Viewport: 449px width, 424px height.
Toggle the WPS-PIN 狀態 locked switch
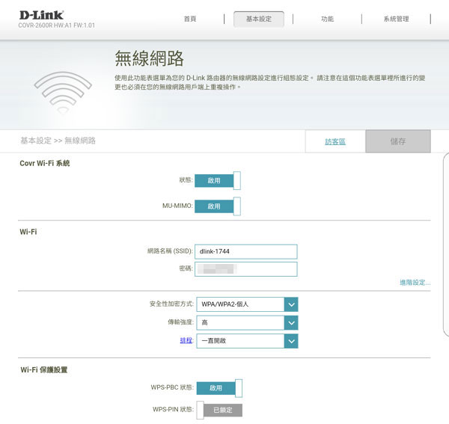[x=219, y=410]
